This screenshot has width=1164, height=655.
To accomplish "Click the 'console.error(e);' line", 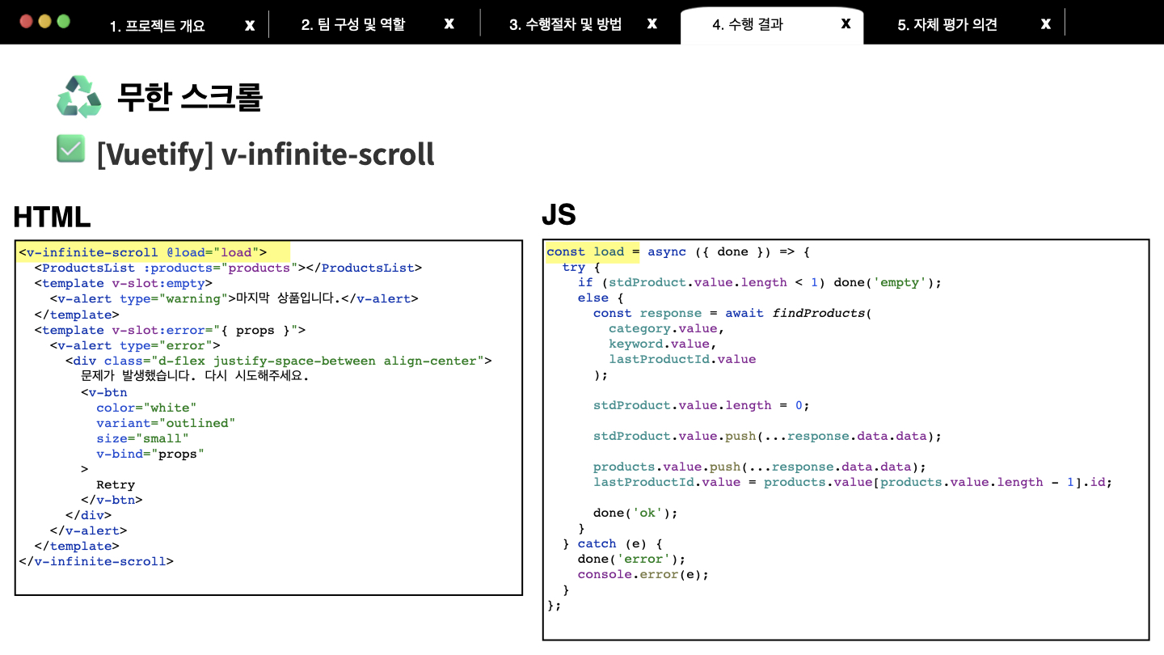I will pyautogui.click(x=643, y=574).
